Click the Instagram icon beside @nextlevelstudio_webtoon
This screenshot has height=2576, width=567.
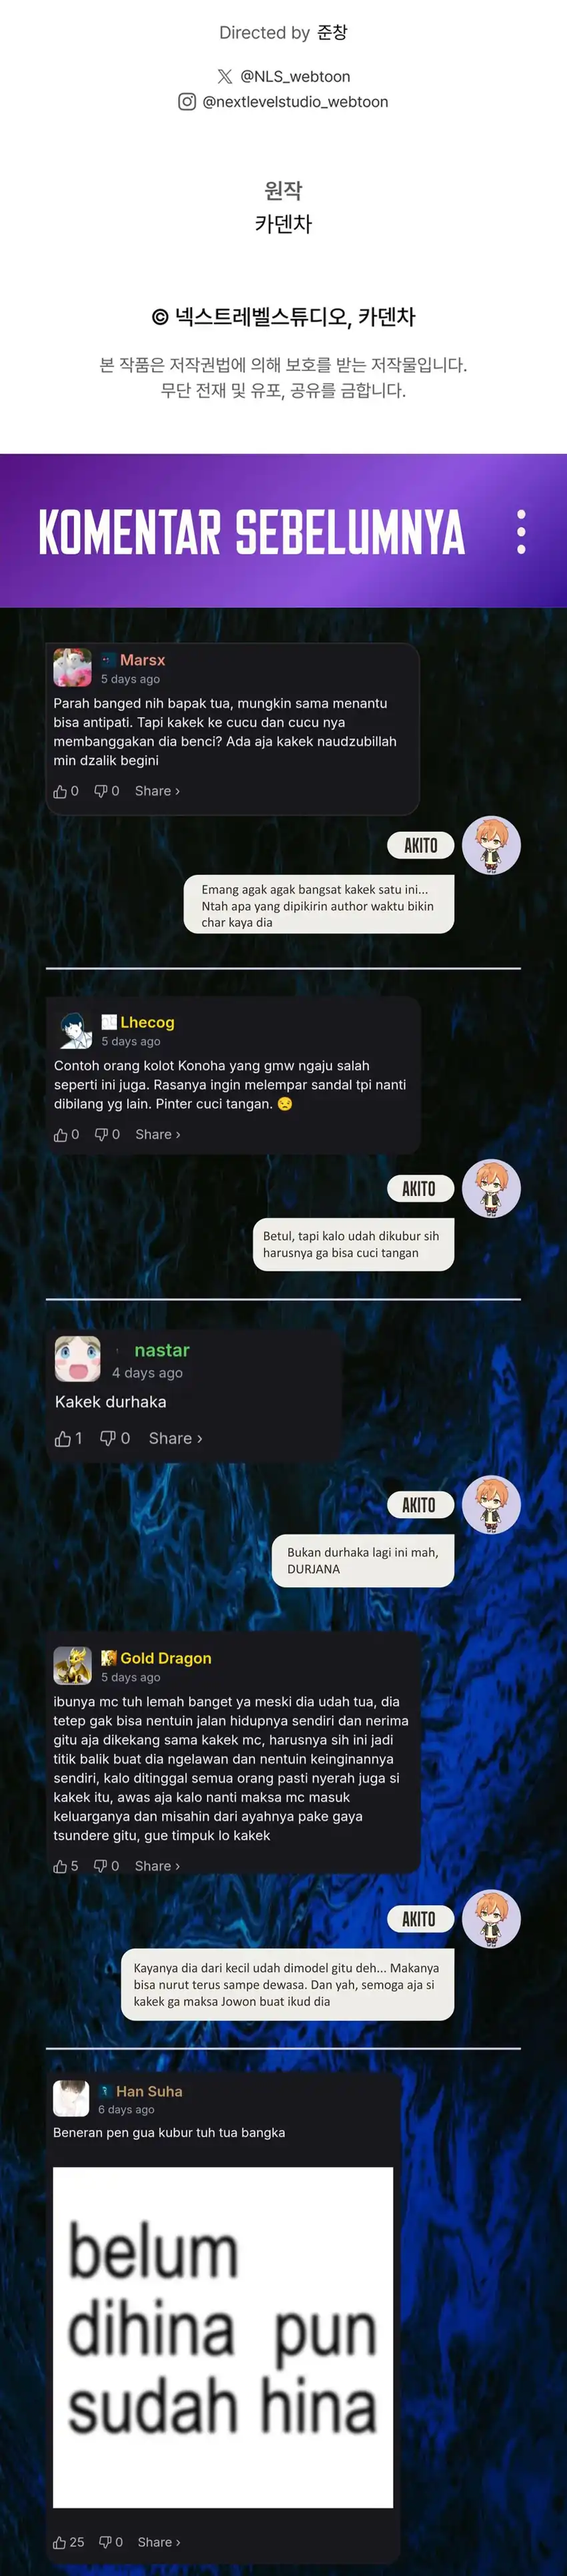[187, 101]
